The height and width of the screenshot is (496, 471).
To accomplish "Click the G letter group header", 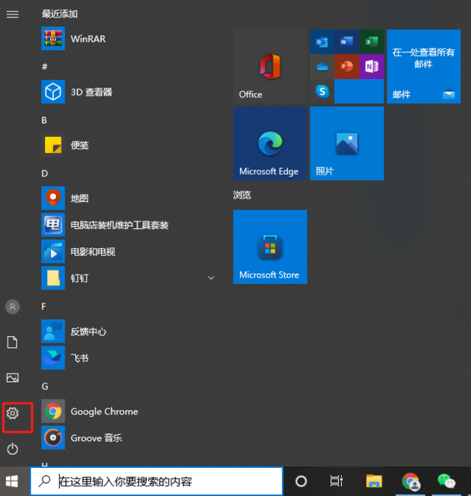I will [x=45, y=386].
